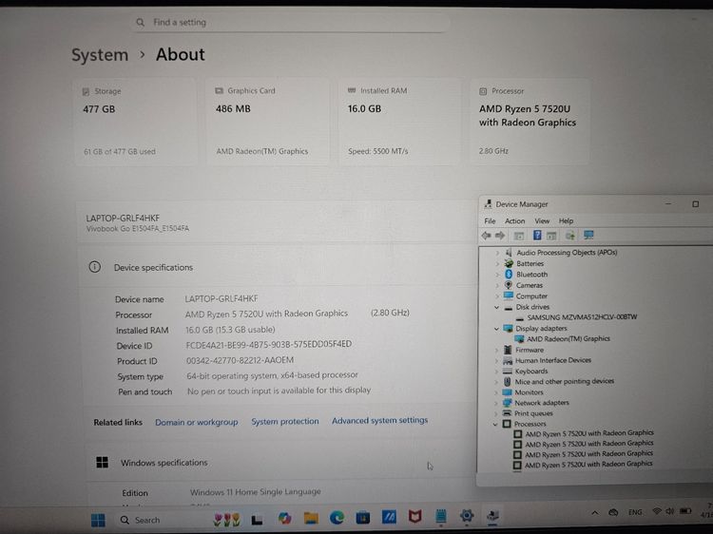Open the Settings gear on the taskbar
Image resolution: width=713 pixels, height=534 pixels.
pos(467,516)
